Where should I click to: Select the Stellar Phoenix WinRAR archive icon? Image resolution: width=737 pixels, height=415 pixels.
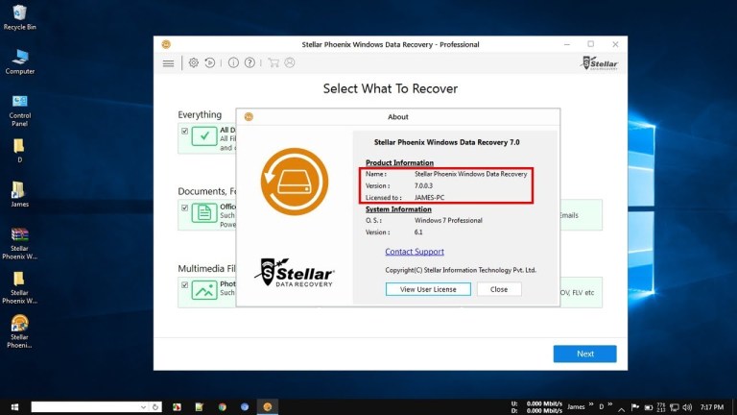pyautogui.click(x=19, y=243)
